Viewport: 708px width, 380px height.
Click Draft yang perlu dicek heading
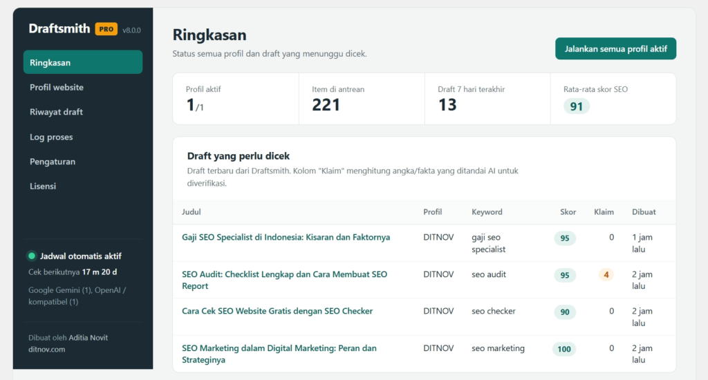point(239,156)
